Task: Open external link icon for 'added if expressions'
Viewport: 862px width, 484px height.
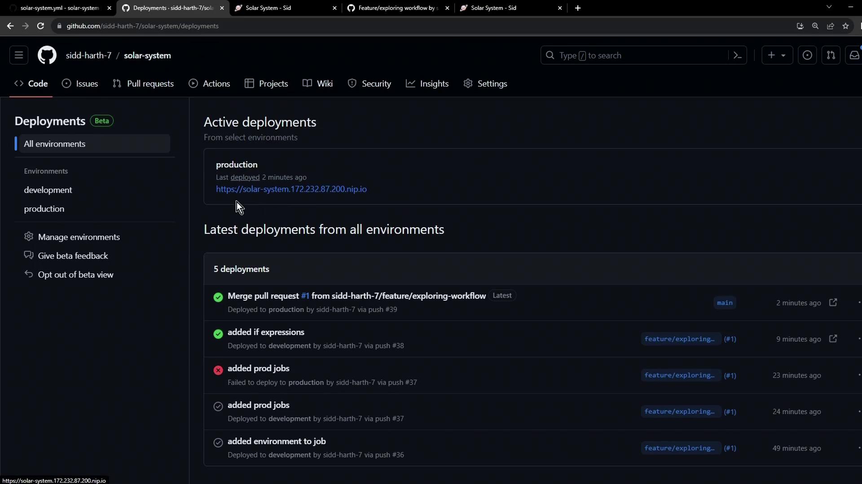Action: click(x=833, y=339)
